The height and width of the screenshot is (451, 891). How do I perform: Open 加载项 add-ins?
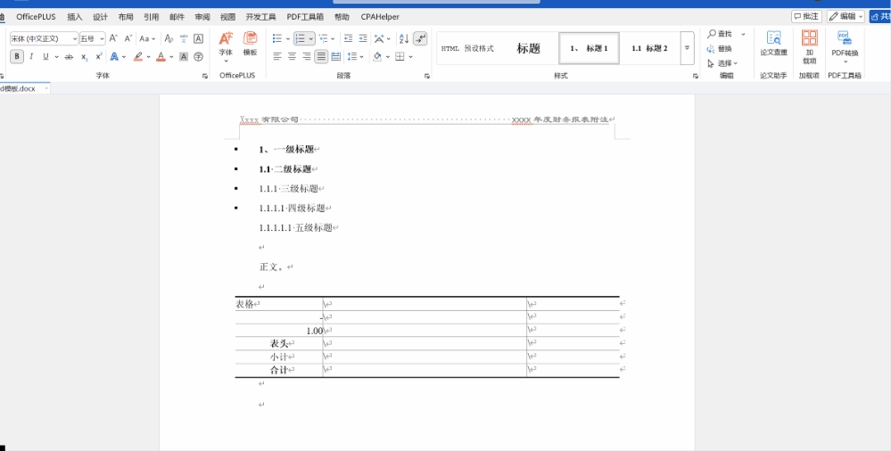click(809, 47)
